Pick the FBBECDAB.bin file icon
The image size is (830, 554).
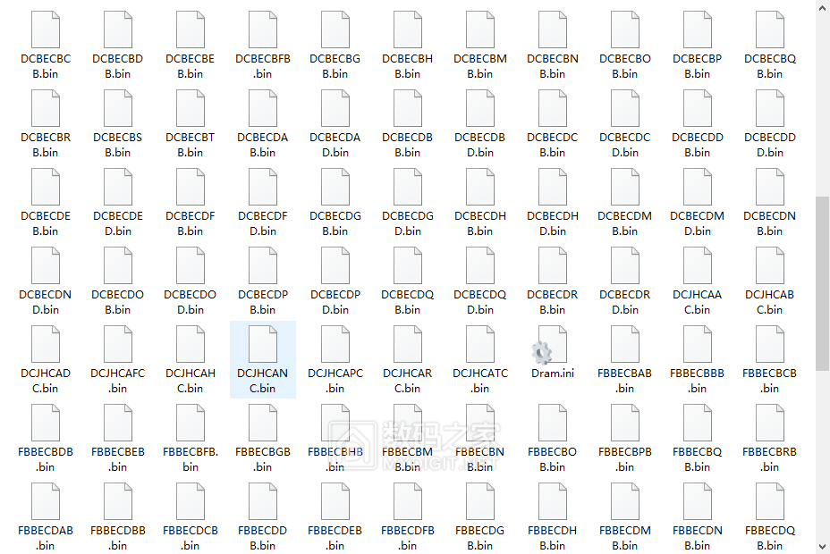point(46,503)
